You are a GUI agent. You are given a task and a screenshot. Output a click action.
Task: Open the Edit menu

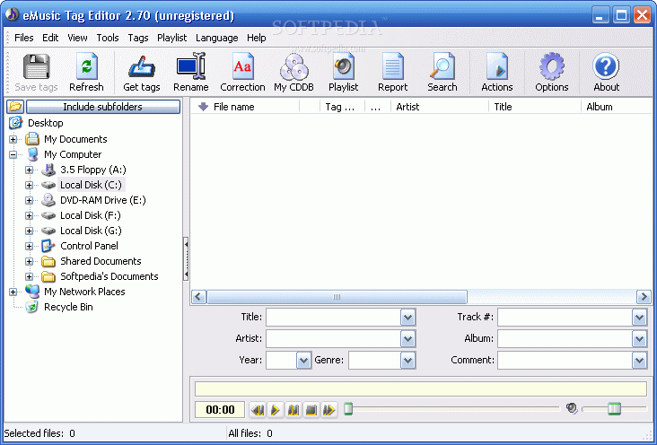pyautogui.click(x=50, y=38)
